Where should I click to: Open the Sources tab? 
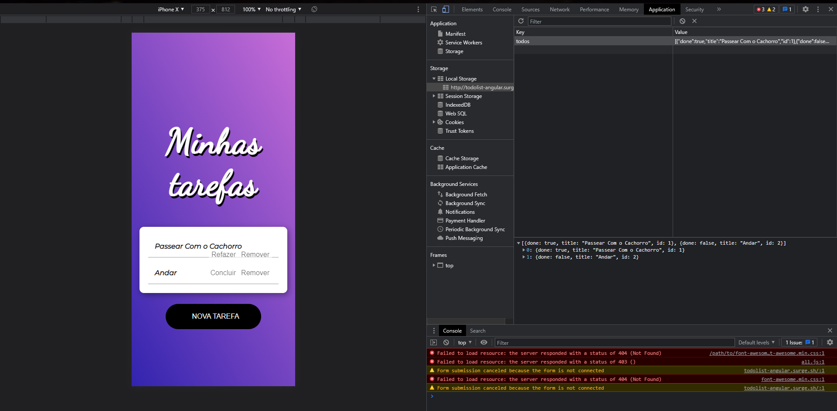tap(531, 9)
